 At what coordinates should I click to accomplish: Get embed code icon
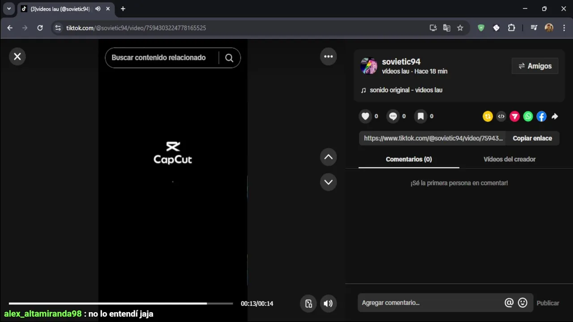coord(501,116)
